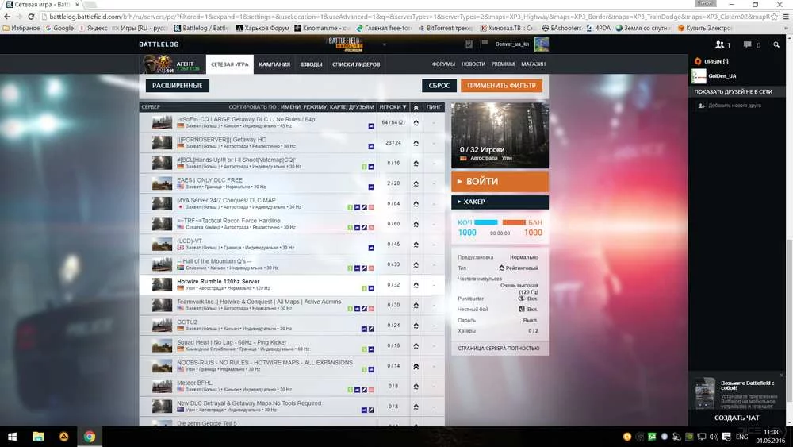Select the GOTU2 server row

(292, 326)
